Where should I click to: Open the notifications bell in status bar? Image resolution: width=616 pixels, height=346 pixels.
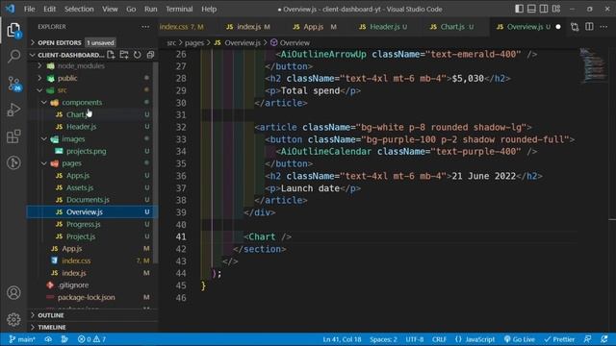[x=604, y=339]
